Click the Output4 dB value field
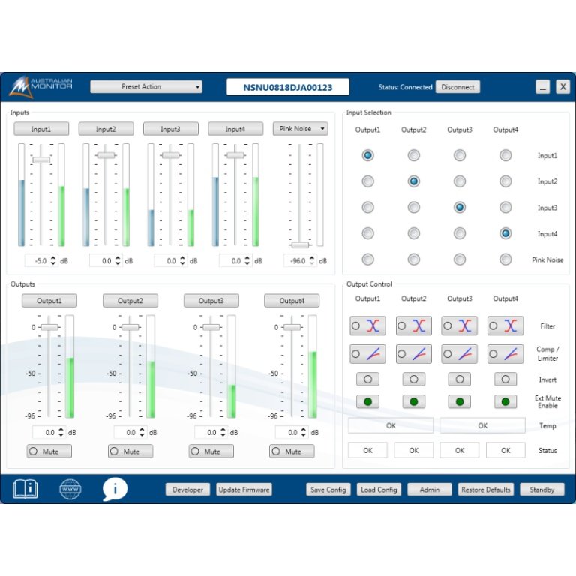Viewport: 576px width, 576px height. tap(286, 432)
